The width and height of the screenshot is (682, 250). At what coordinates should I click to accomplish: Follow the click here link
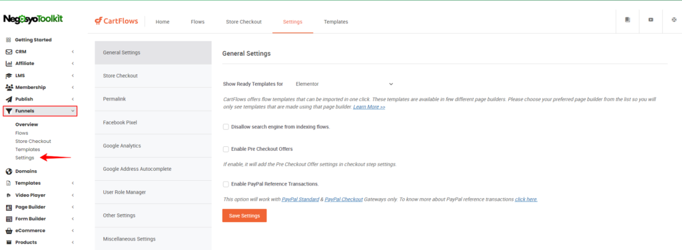click(526, 199)
